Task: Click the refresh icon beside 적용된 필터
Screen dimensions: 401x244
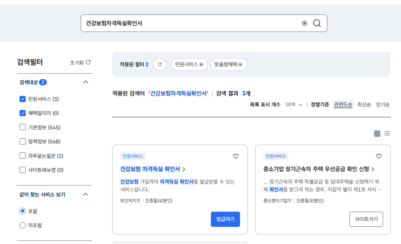Action: (x=159, y=64)
